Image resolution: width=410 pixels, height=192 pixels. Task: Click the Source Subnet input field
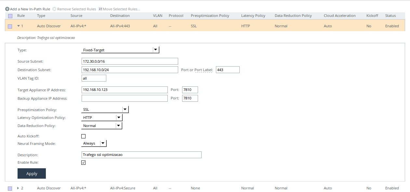130,61
